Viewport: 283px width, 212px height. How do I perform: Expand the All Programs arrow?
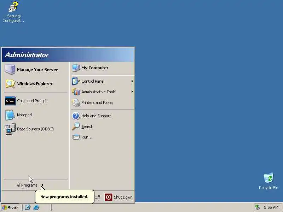pyautogui.click(x=42, y=185)
